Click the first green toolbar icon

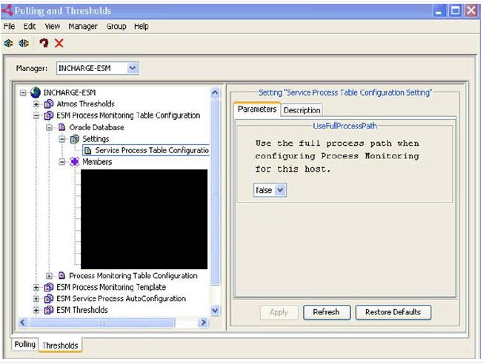8,43
